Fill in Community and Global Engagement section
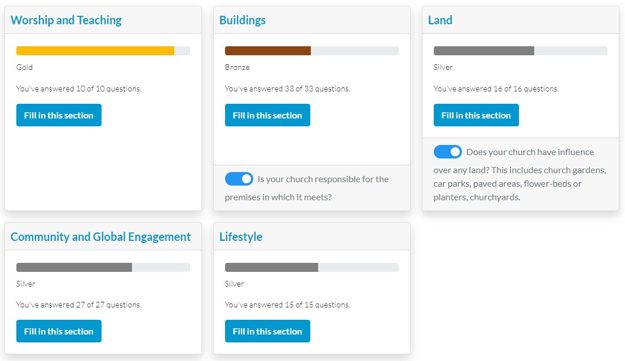 [59, 331]
